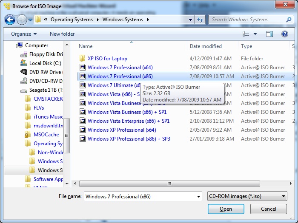This screenshot has width=298, height=223.
Task: Click the navigation pane vertical scrollbar thumb
Action: pyautogui.click(x=66, y=135)
